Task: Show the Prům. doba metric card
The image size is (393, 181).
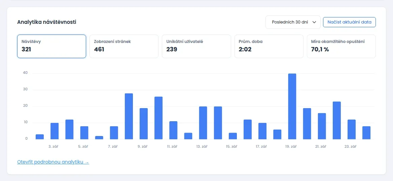Action: pos(269,46)
